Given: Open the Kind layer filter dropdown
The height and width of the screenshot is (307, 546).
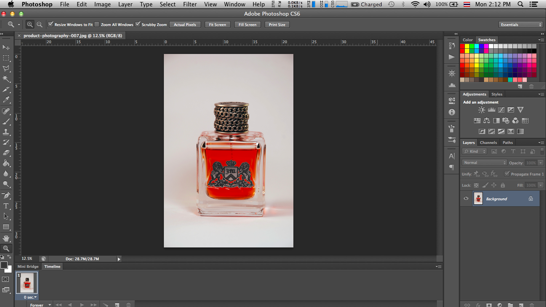Looking at the screenshot, I should [474, 152].
